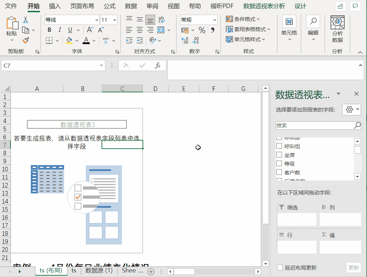Check the 呼叫组 field checkbox
The height and width of the screenshot is (277, 367).
279,146
